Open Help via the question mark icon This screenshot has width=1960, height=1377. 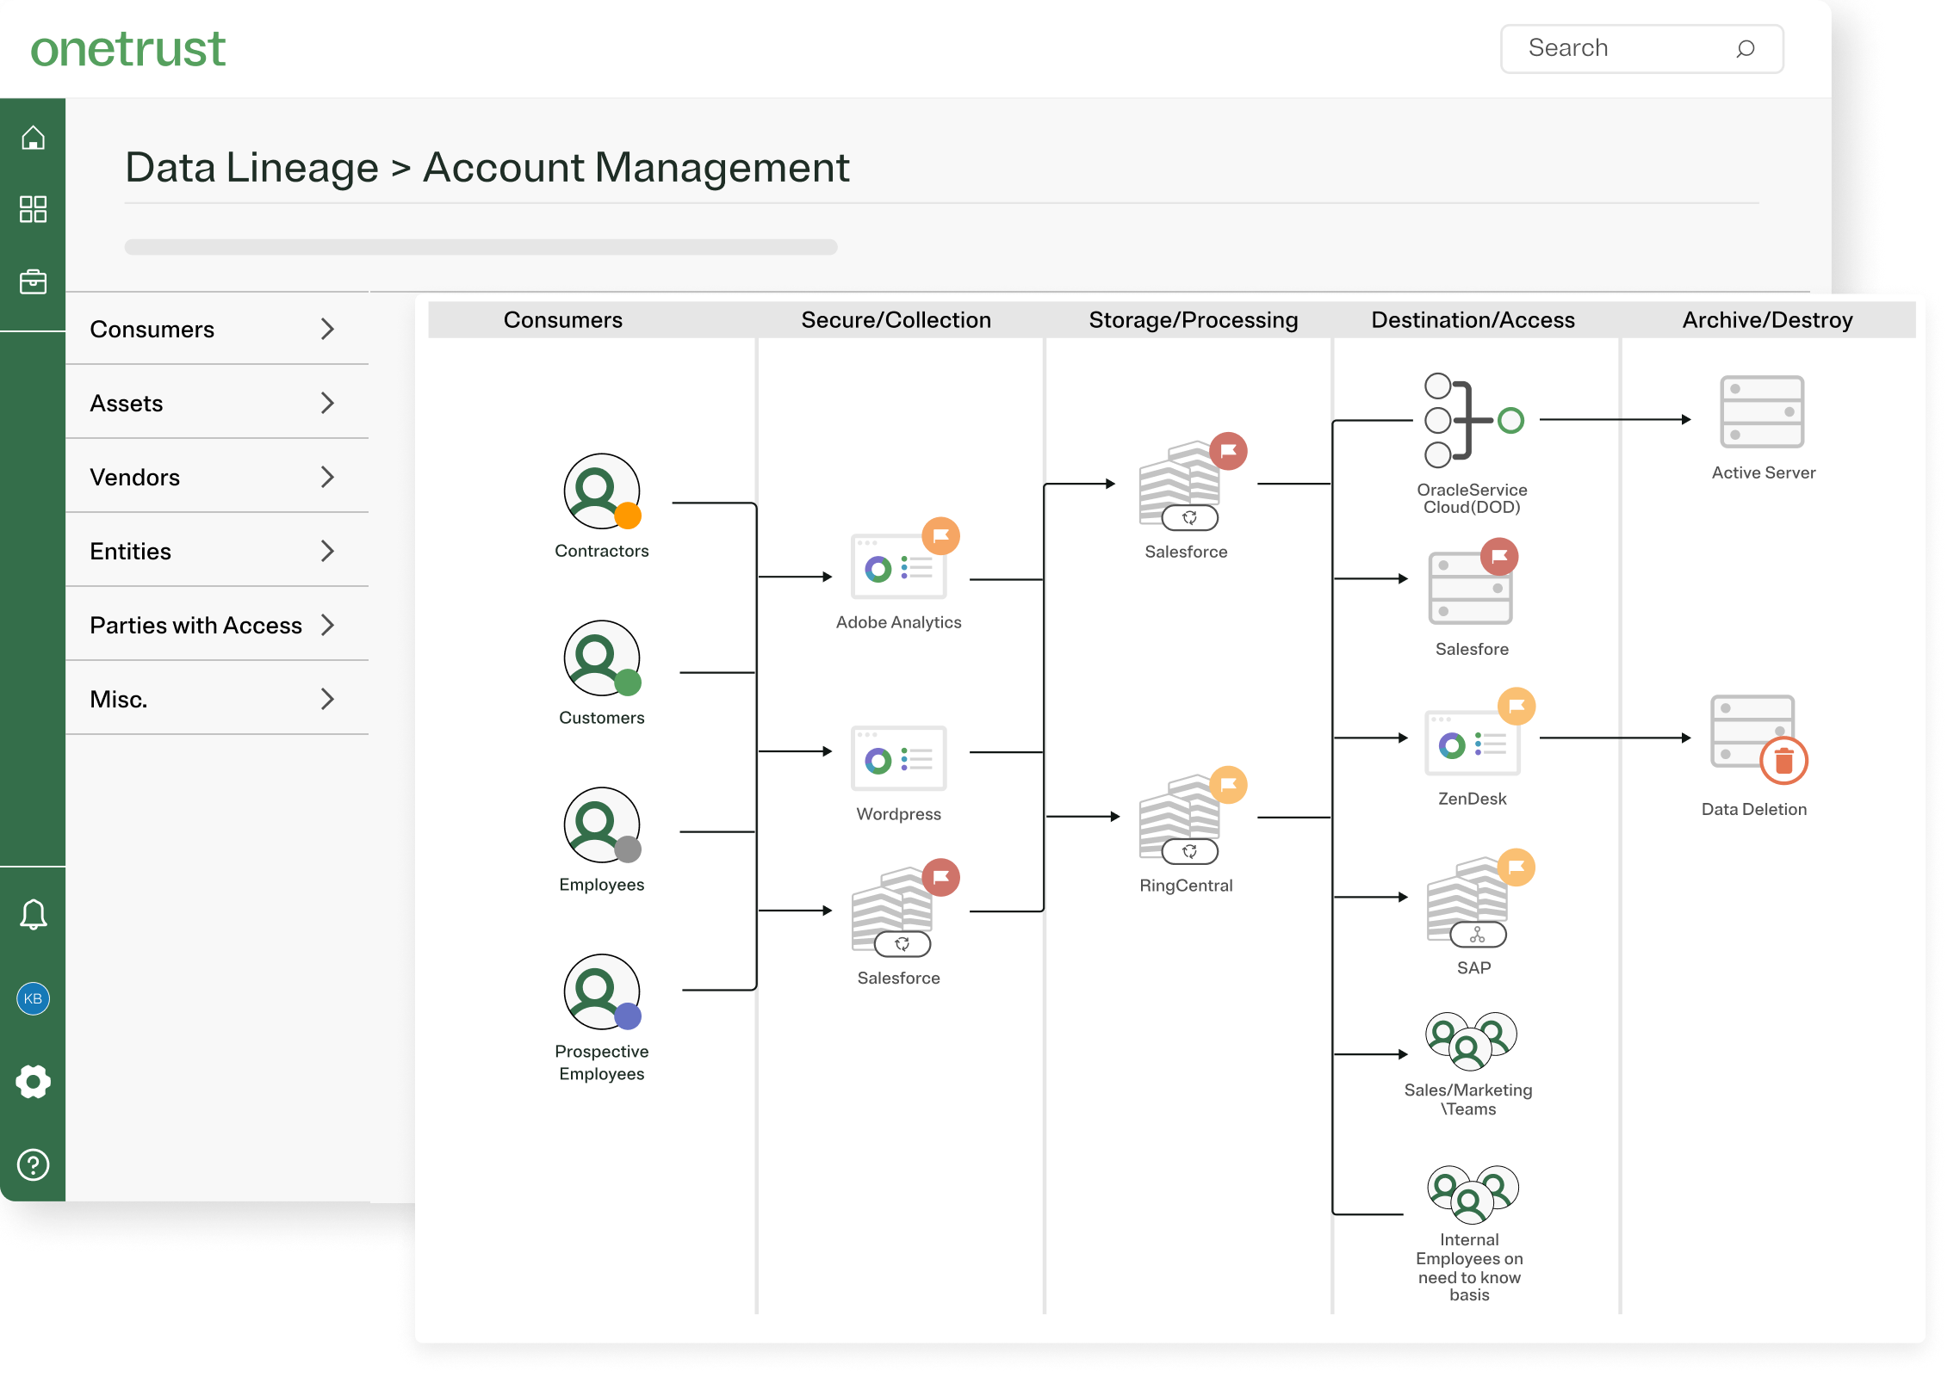tap(33, 1165)
